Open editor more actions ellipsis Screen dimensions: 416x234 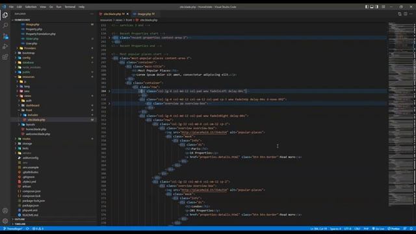[x=411, y=14]
